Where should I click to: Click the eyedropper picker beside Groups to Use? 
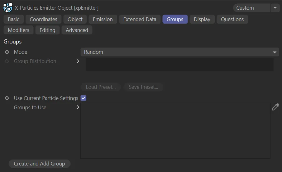click(275, 107)
